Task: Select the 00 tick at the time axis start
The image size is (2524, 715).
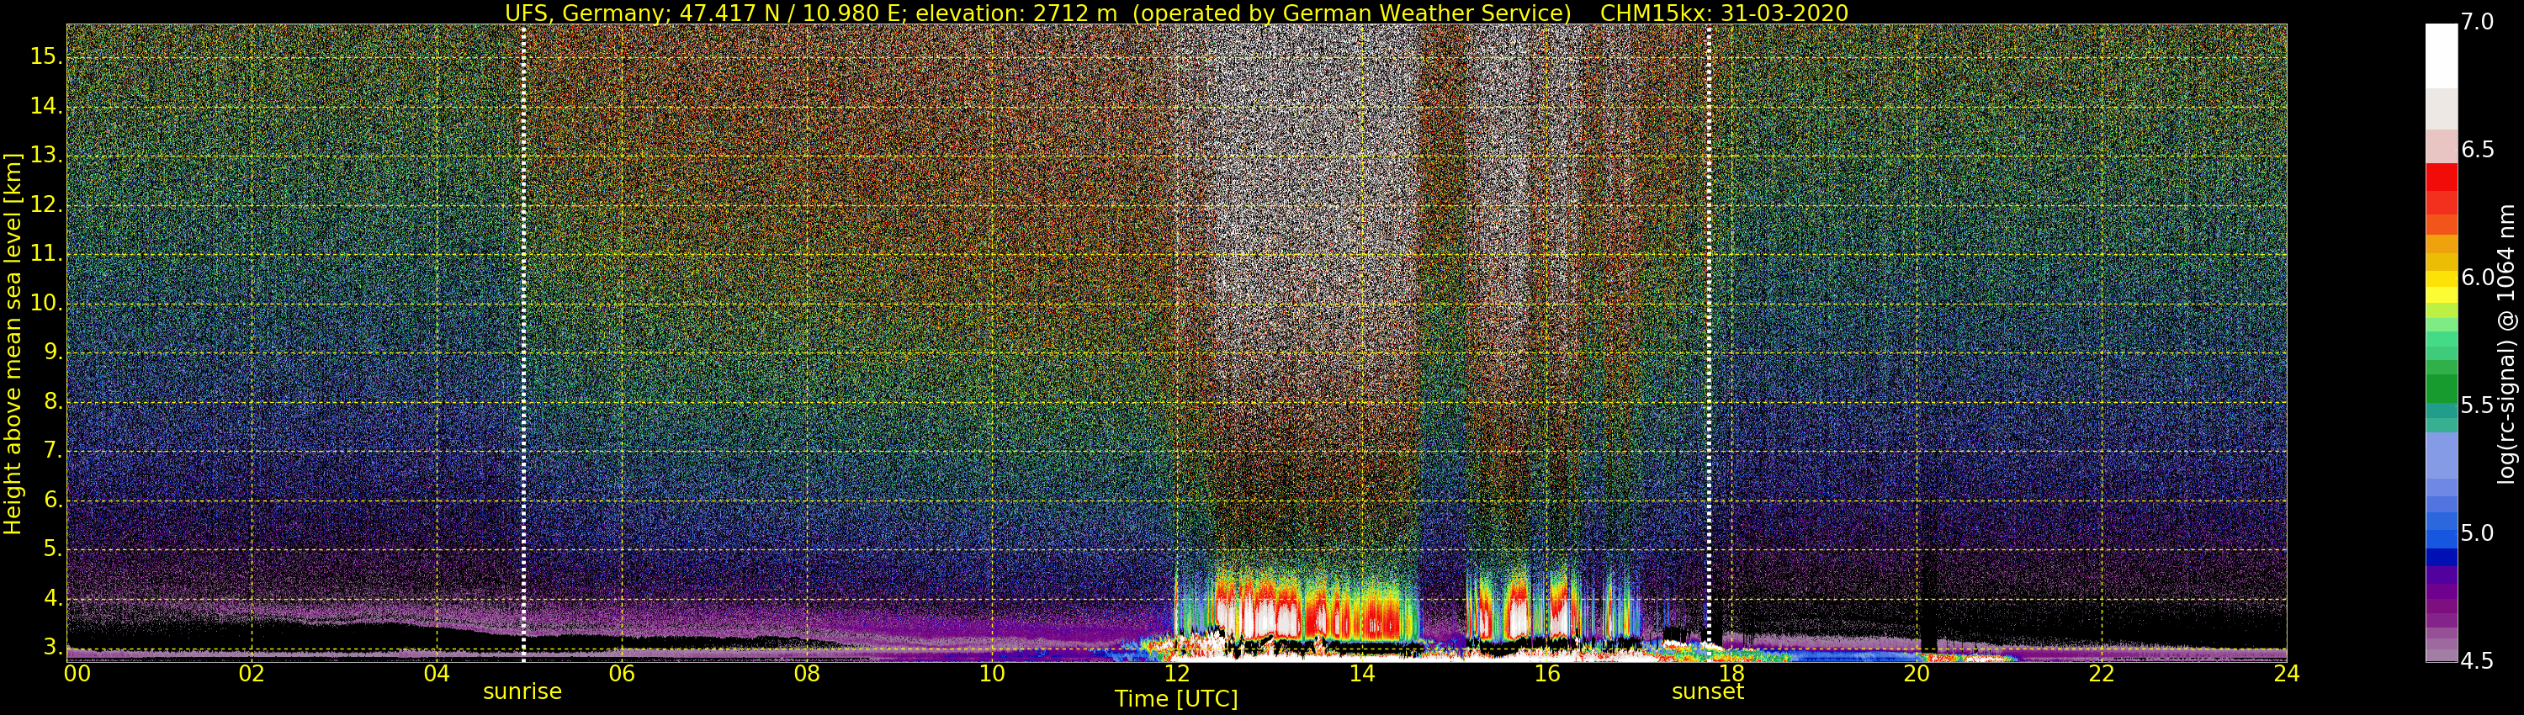Action: click(x=77, y=674)
